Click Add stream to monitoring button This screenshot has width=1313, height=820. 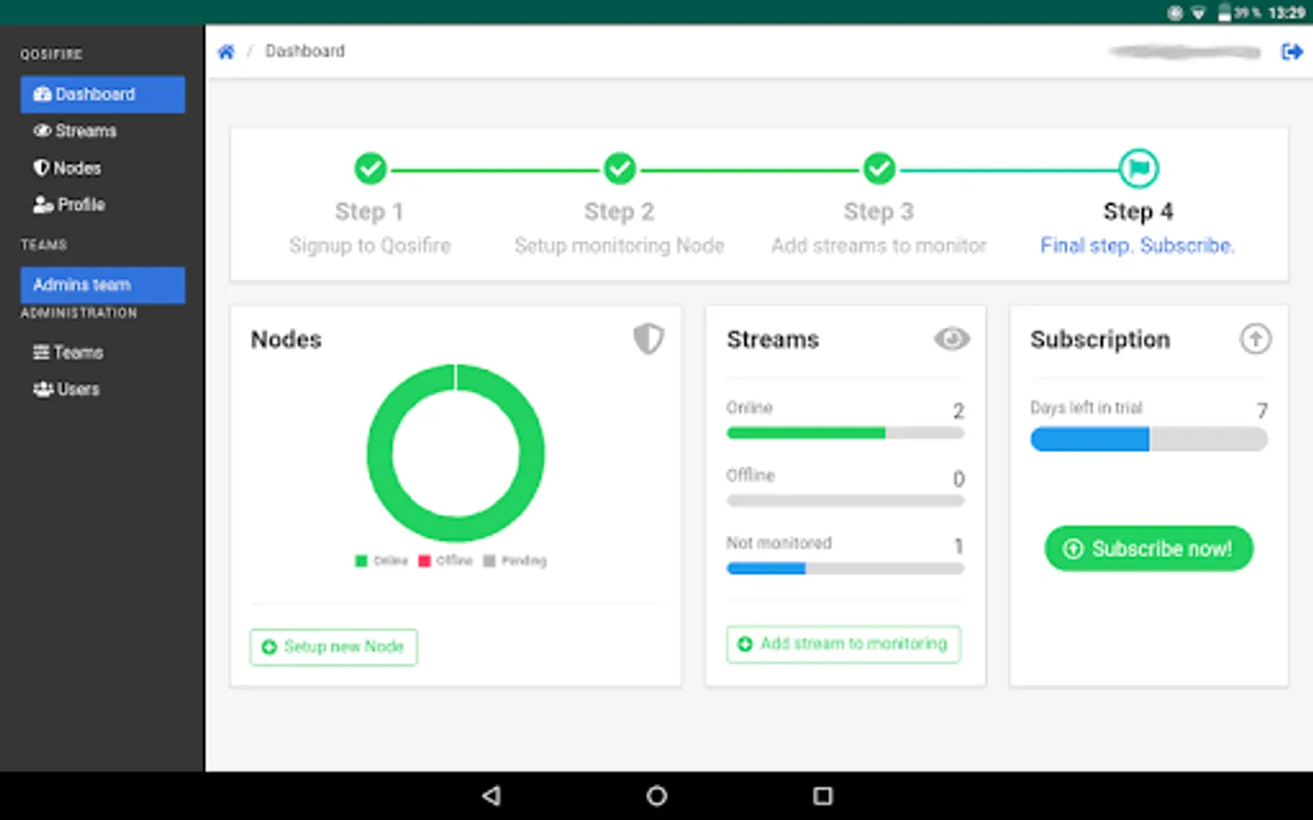[843, 644]
